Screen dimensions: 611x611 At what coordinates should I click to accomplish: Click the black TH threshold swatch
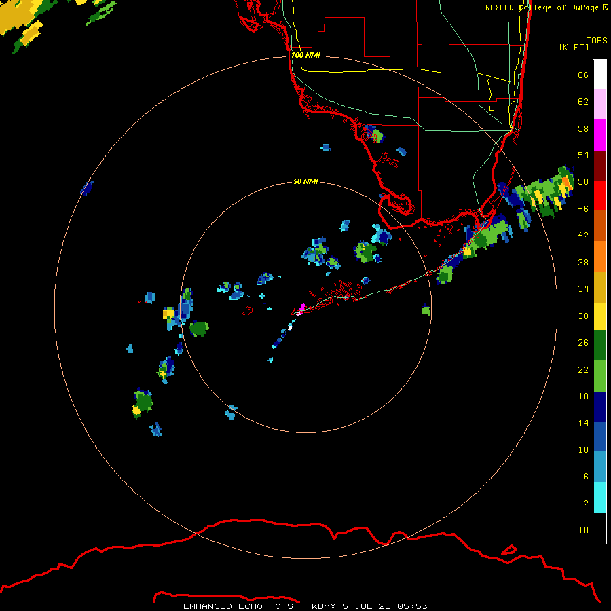(x=599, y=528)
